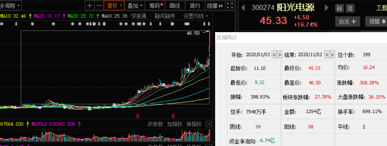387x146 pixels.
Task: Go to previous stock arrow
Action: click(x=243, y=8)
